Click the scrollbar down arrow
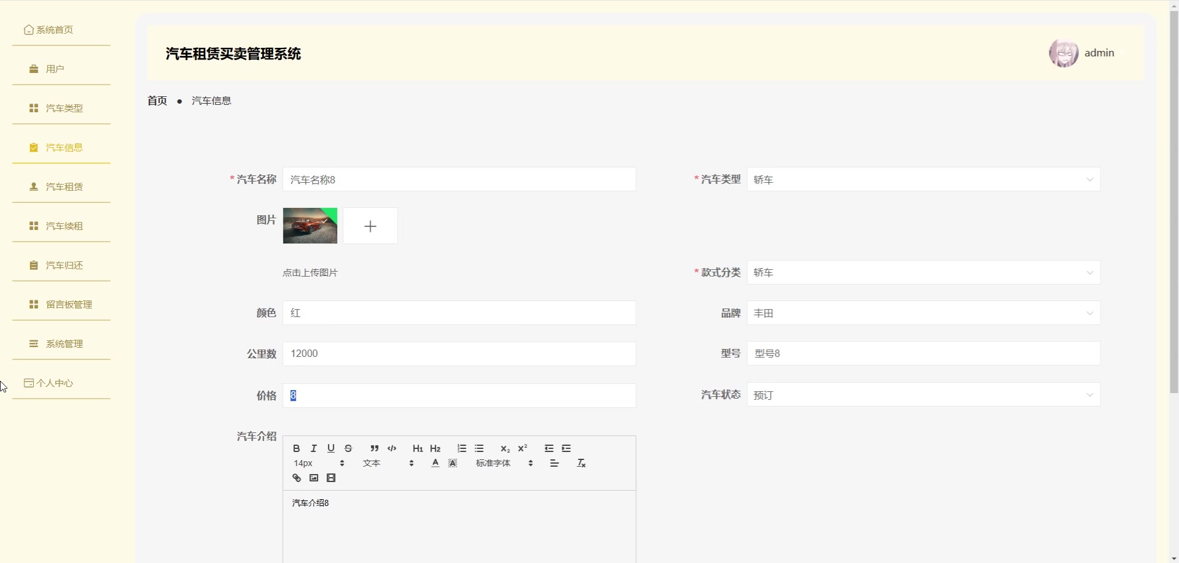Screen dimensions: 1179x563 click(x=1173, y=557)
